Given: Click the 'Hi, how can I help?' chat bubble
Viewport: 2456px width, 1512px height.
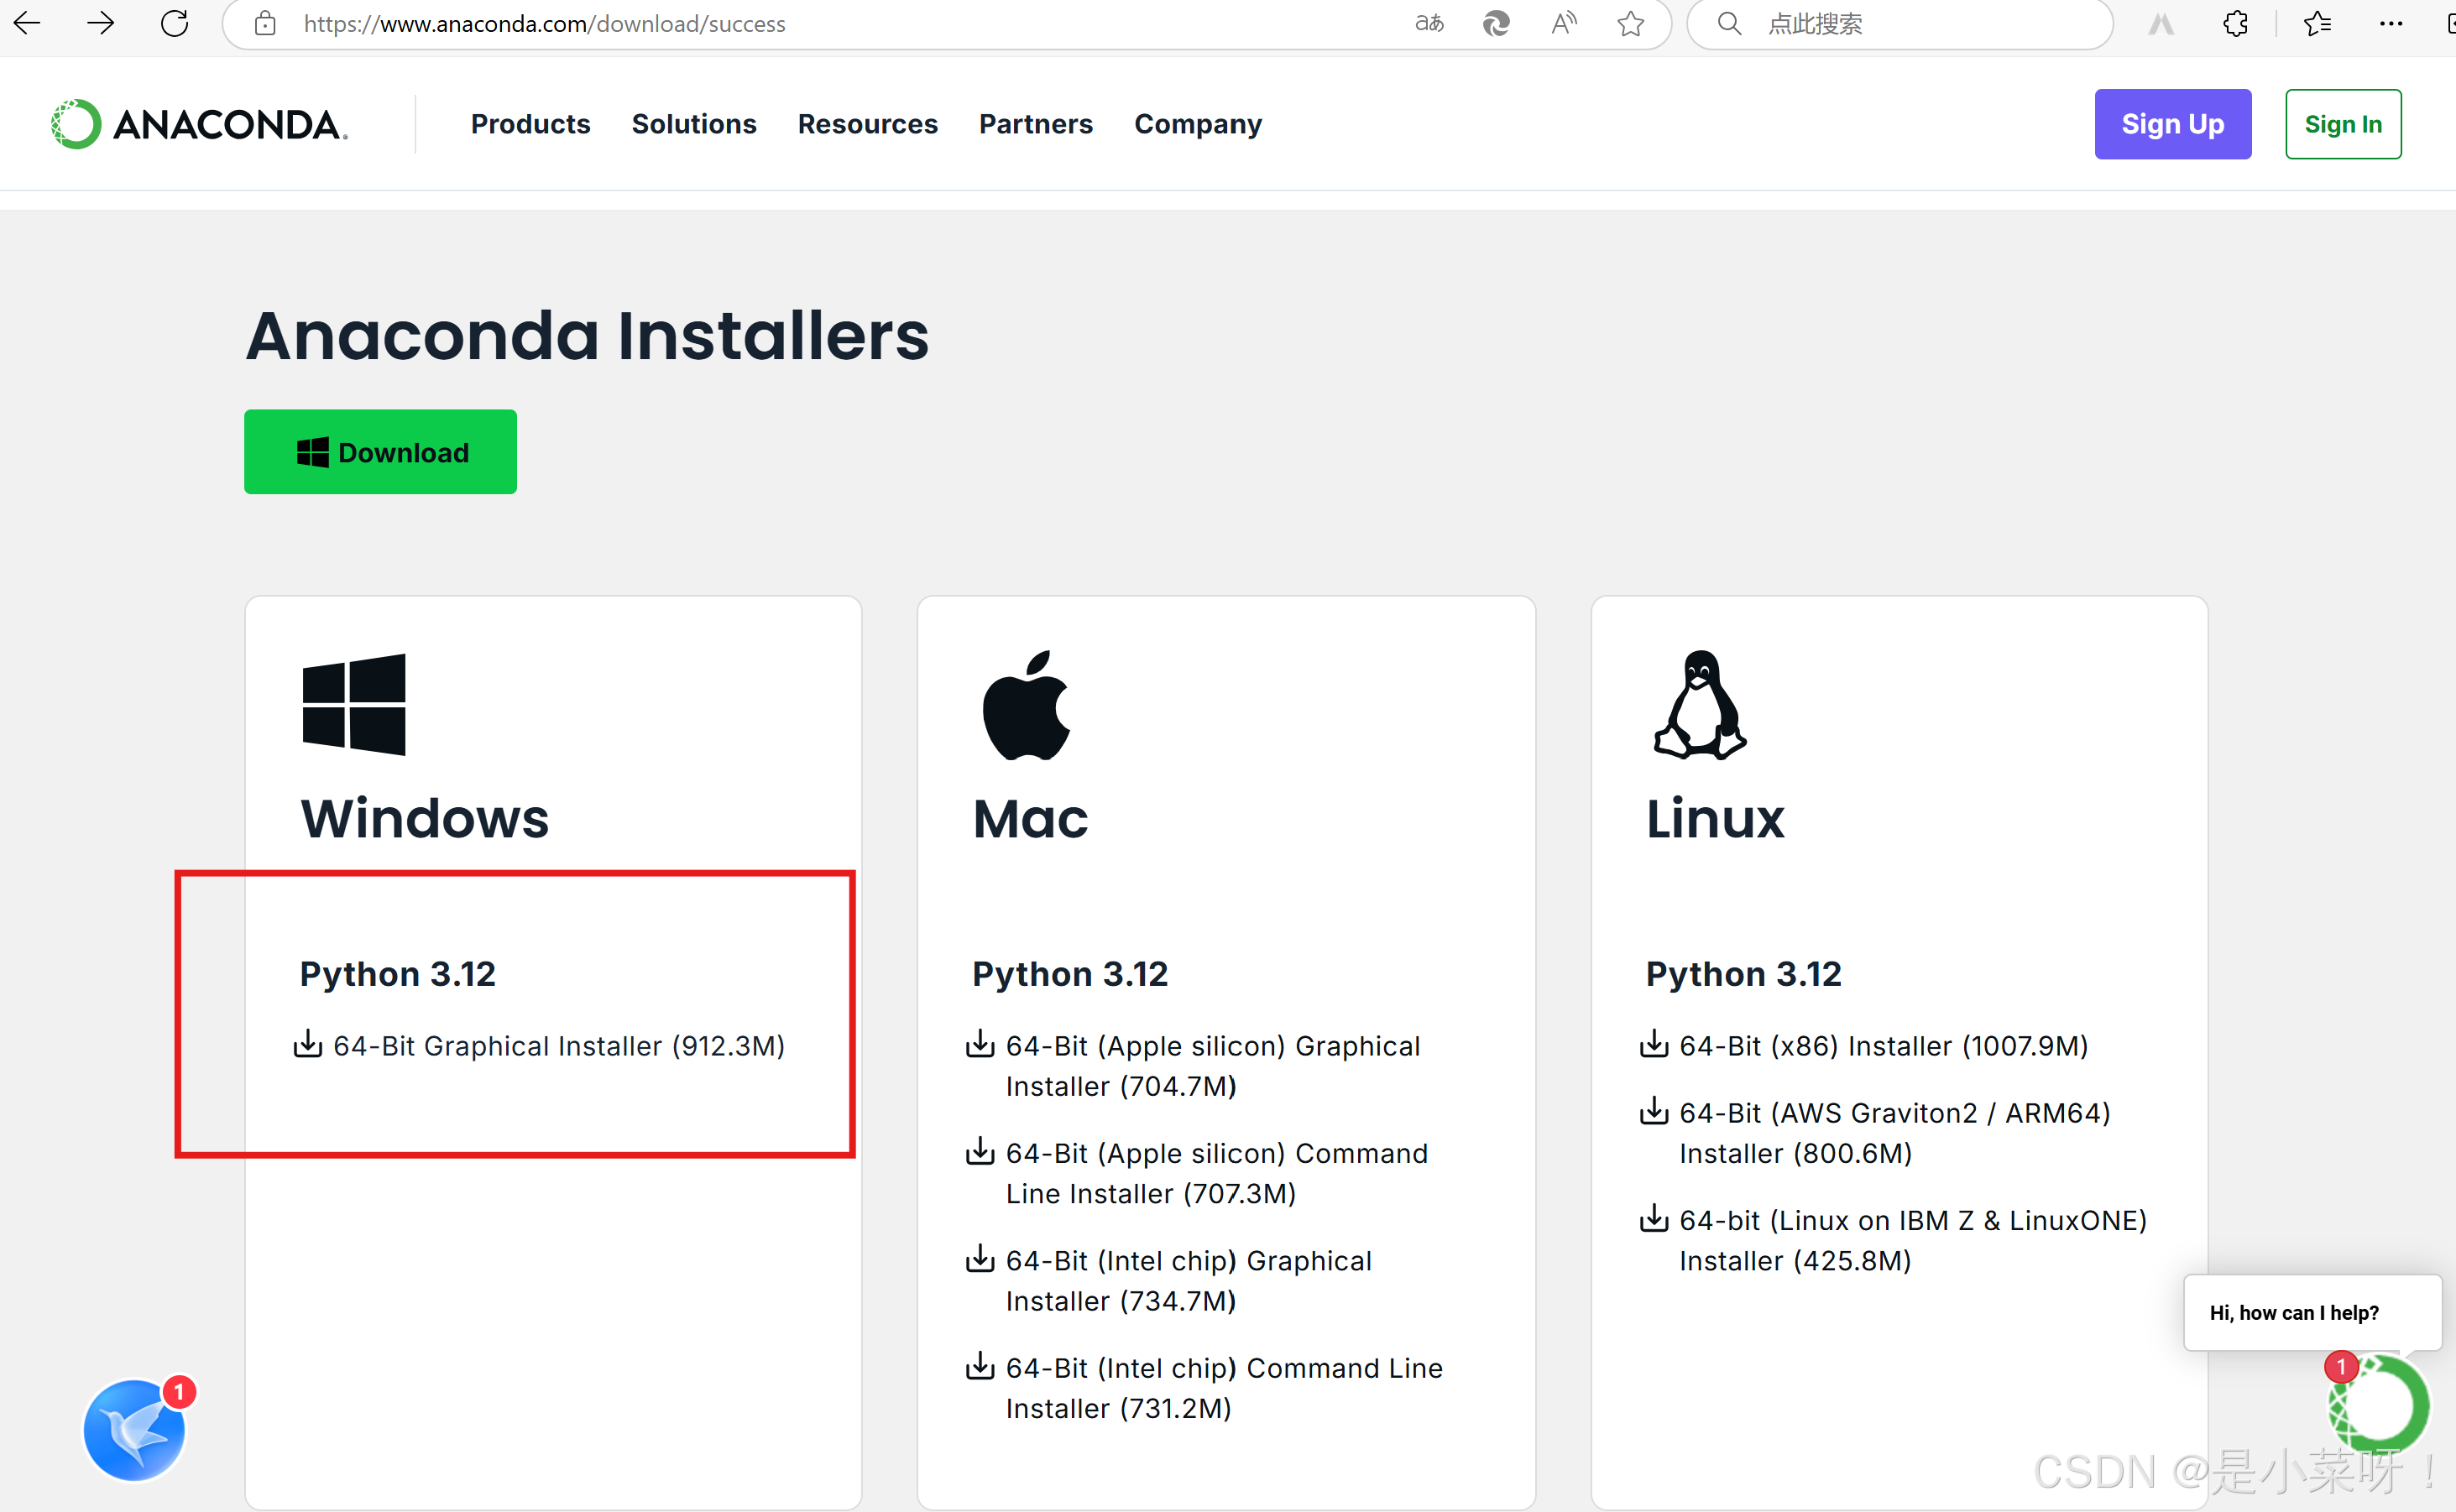Looking at the screenshot, I should [x=2313, y=1313].
